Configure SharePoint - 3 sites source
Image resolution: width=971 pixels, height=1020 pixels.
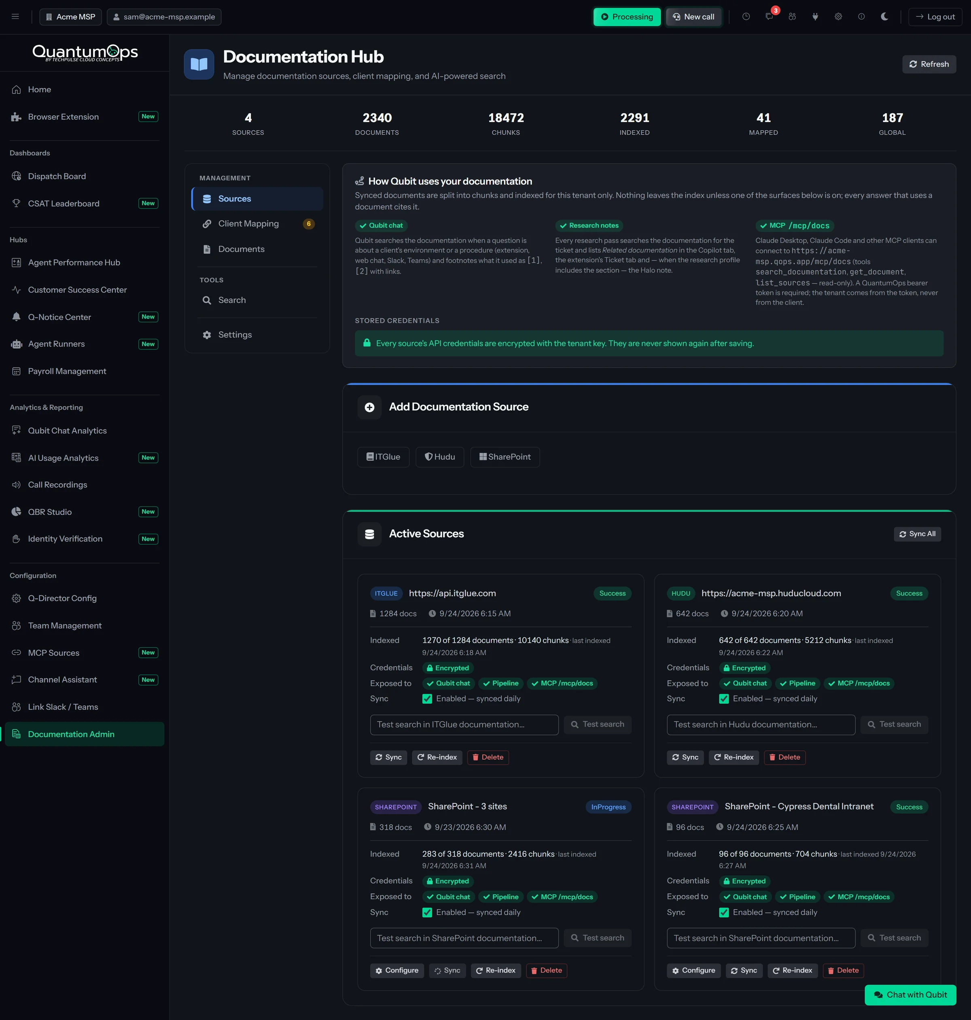397,971
